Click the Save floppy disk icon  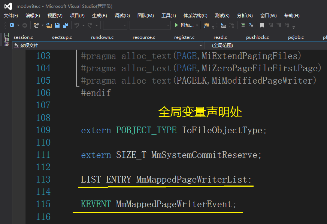(x=57, y=25)
